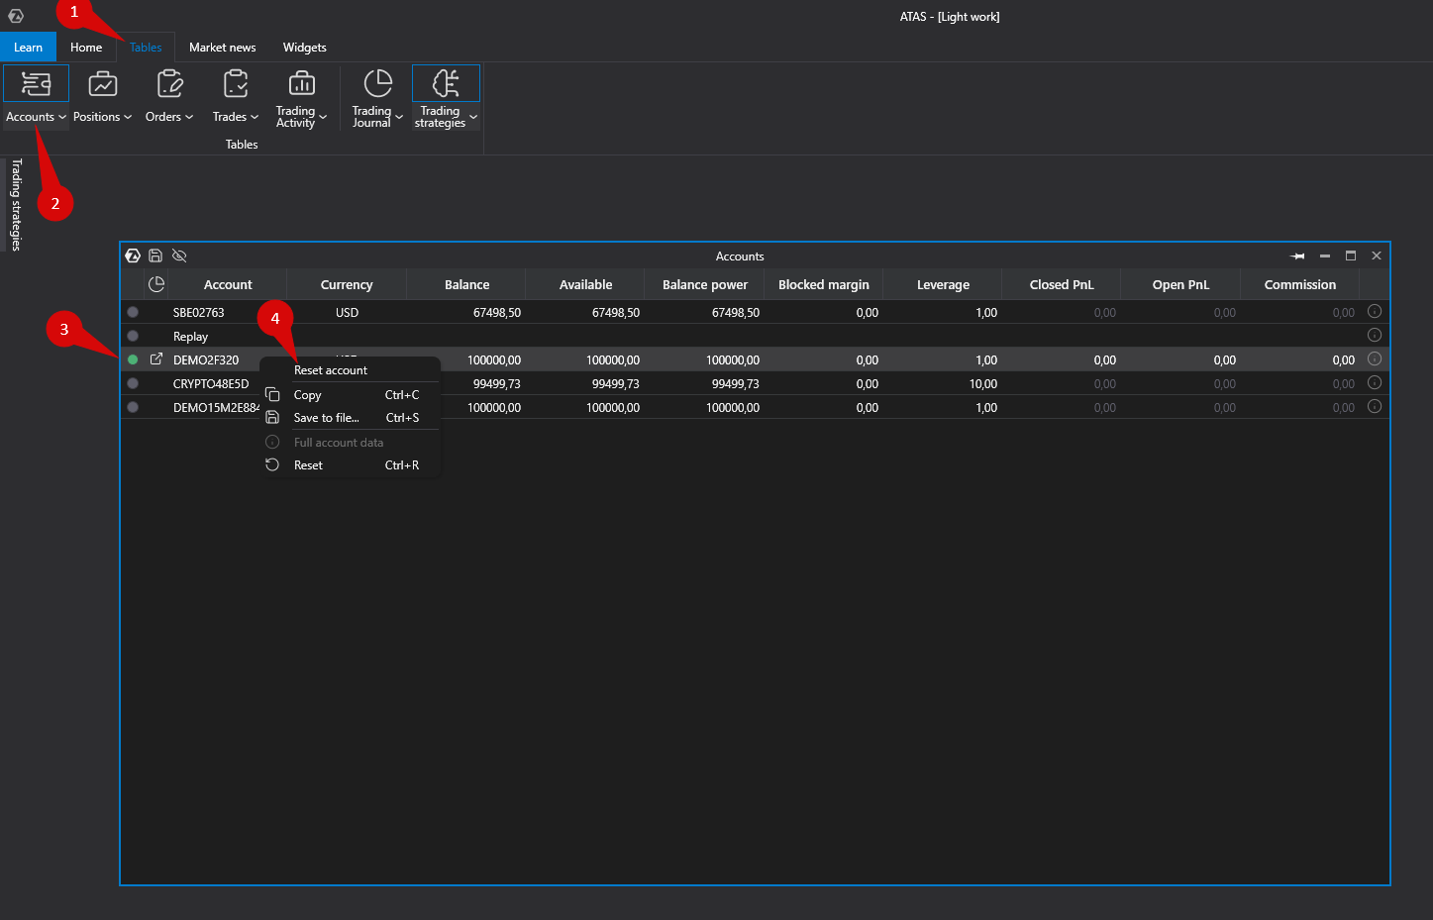The height and width of the screenshot is (920, 1433).
Task: Sort by the Balance column header
Action: pos(466,284)
